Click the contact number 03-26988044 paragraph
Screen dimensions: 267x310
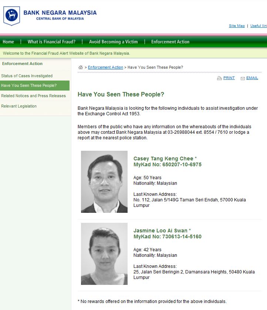coord(164,132)
